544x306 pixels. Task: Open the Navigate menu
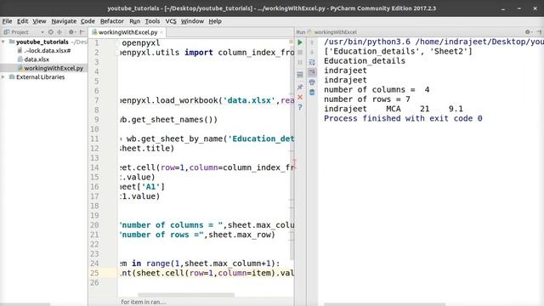(64, 21)
